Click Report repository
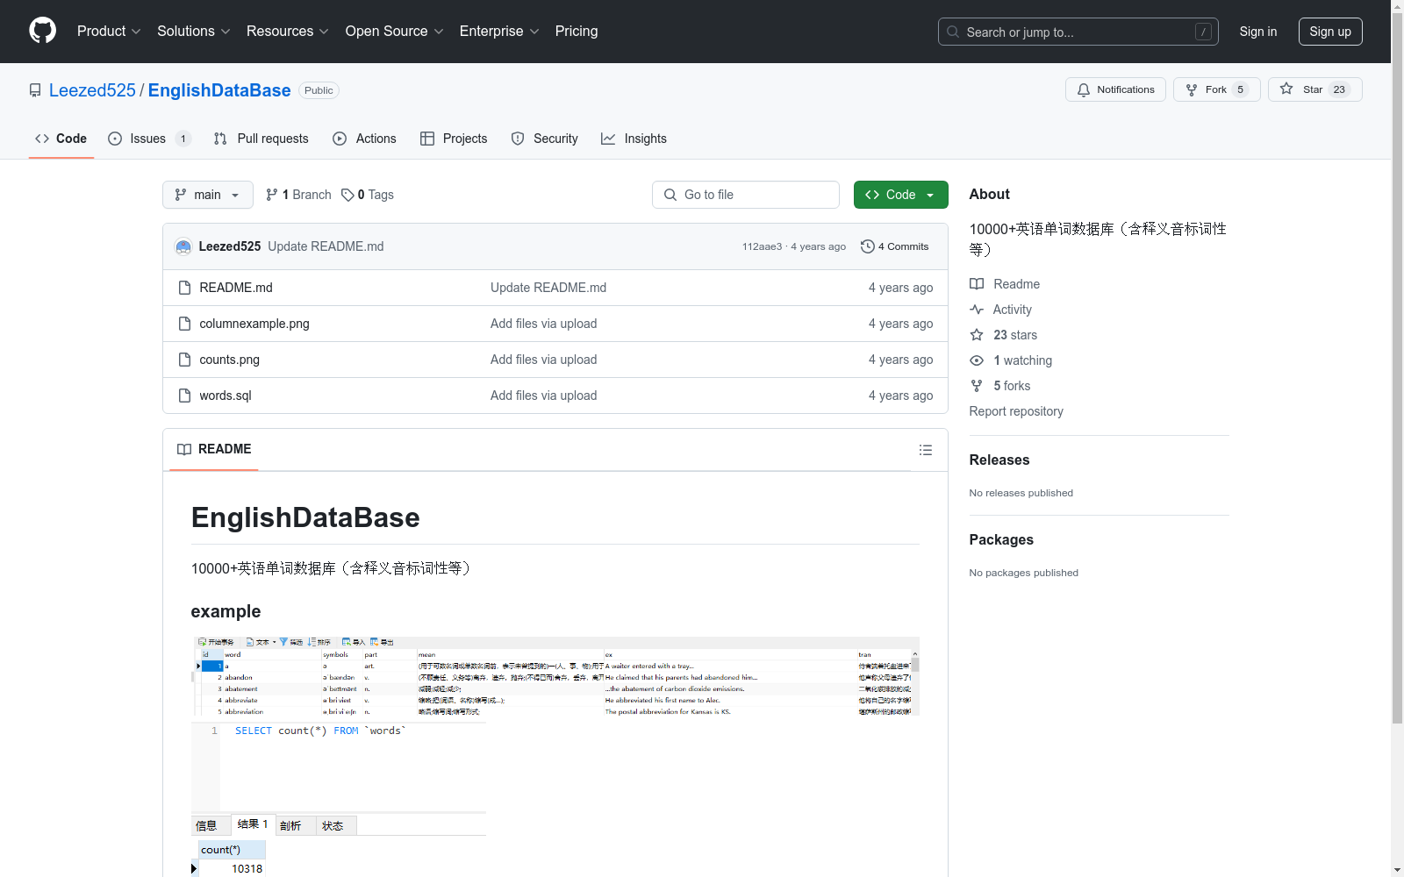This screenshot has width=1404, height=877. click(x=1016, y=411)
